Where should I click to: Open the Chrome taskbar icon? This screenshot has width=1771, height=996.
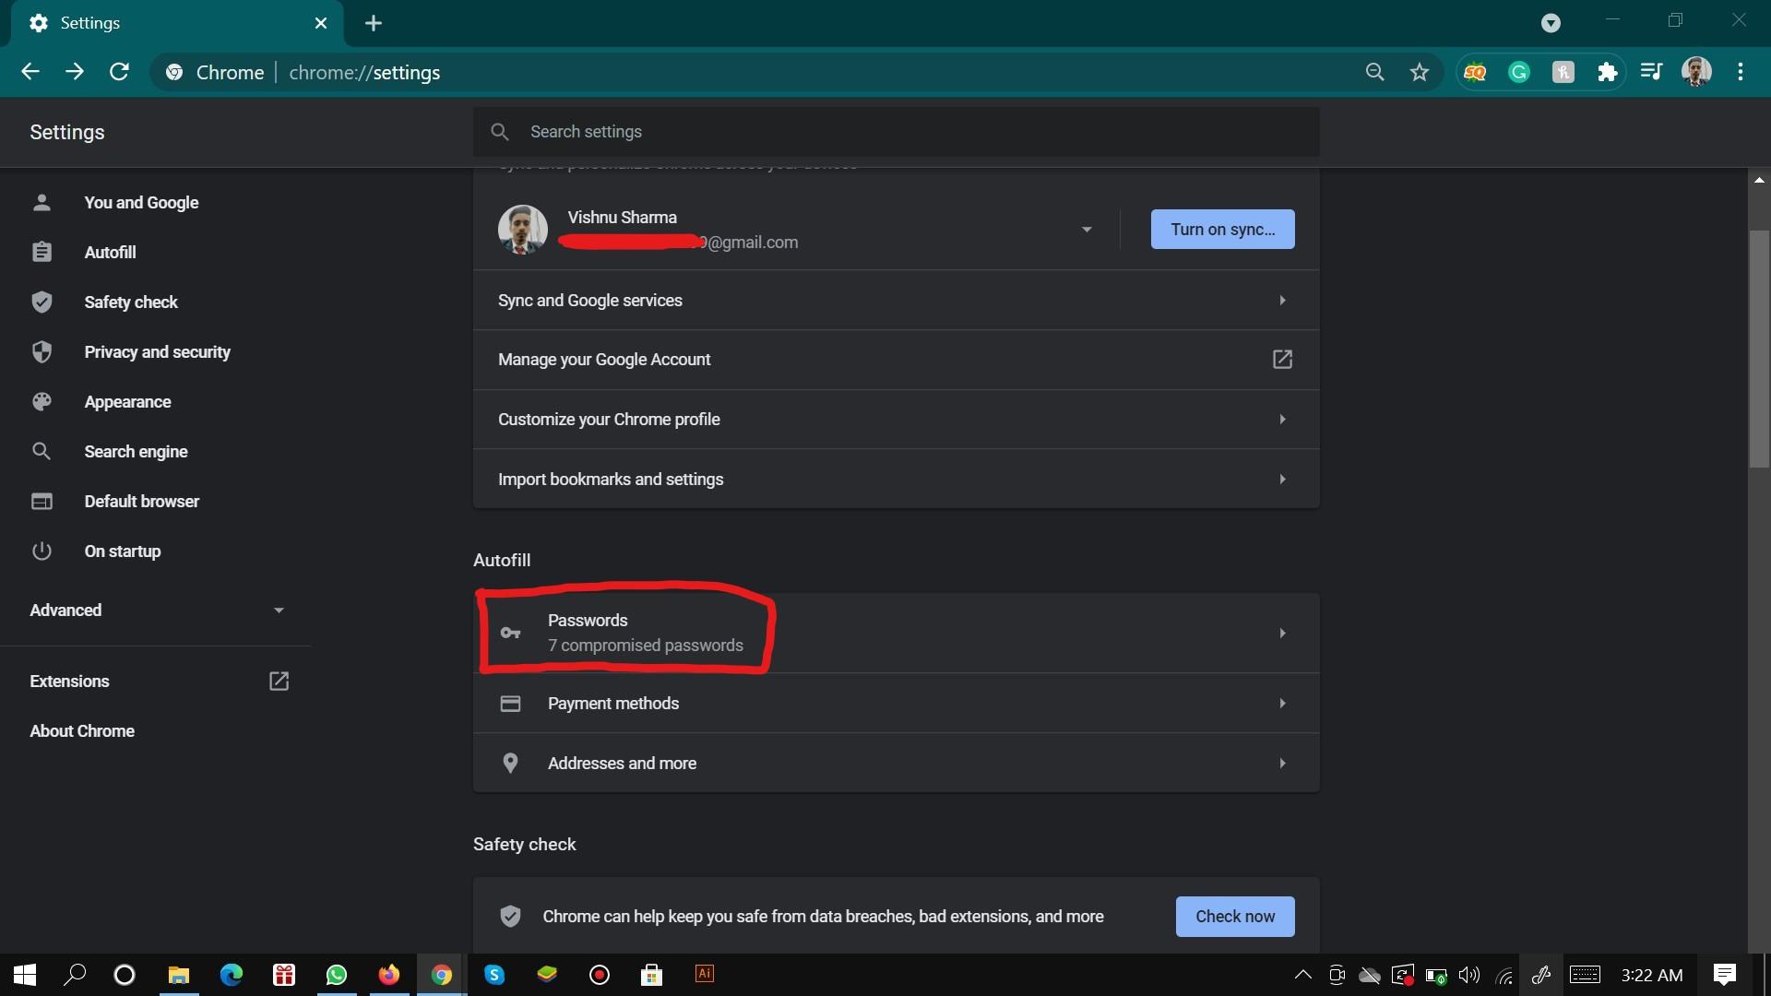(x=442, y=975)
